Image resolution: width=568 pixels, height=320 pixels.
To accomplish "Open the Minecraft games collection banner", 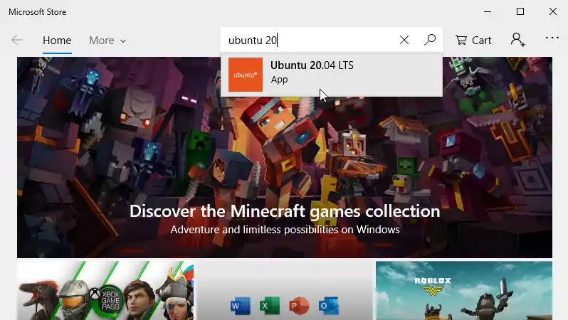I will coord(285,157).
